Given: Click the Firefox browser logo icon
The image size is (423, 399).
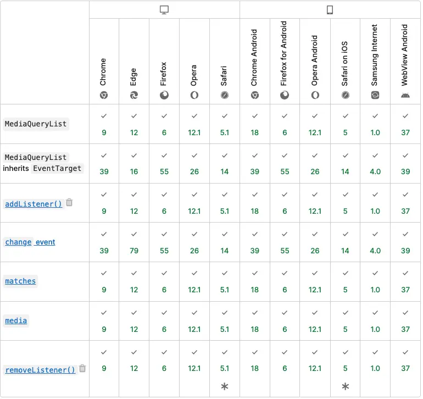Looking at the screenshot, I should point(164,95).
